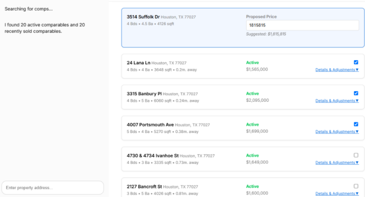The width and height of the screenshot is (365, 197).
Task: Expand Details & Adjustments for 24 Lana Ln
Action: pos(337,70)
